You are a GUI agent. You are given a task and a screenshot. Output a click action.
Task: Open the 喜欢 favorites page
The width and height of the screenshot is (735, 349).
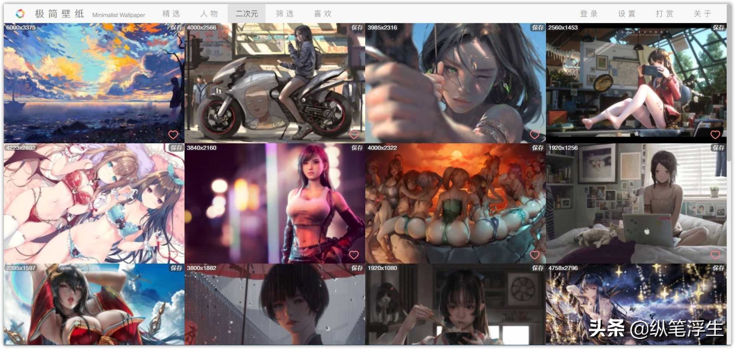[323, 13]
